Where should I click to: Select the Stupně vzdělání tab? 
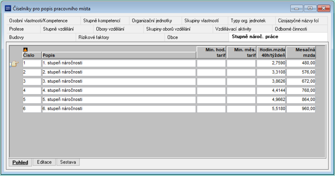tap(67, 29)
